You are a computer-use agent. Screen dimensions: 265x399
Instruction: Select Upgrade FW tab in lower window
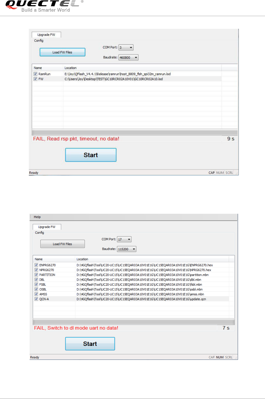tap(47, 227)
